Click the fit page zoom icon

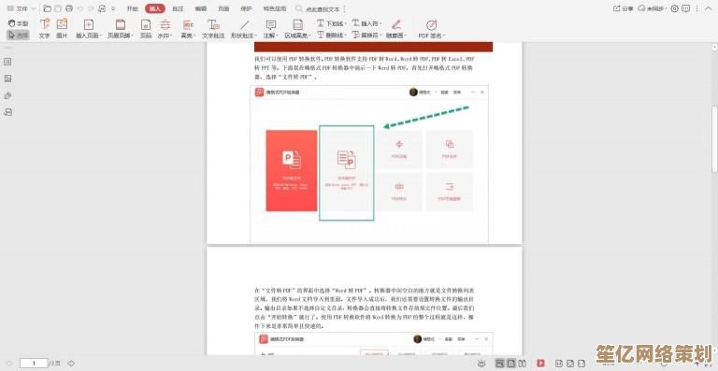coord(570,364)
